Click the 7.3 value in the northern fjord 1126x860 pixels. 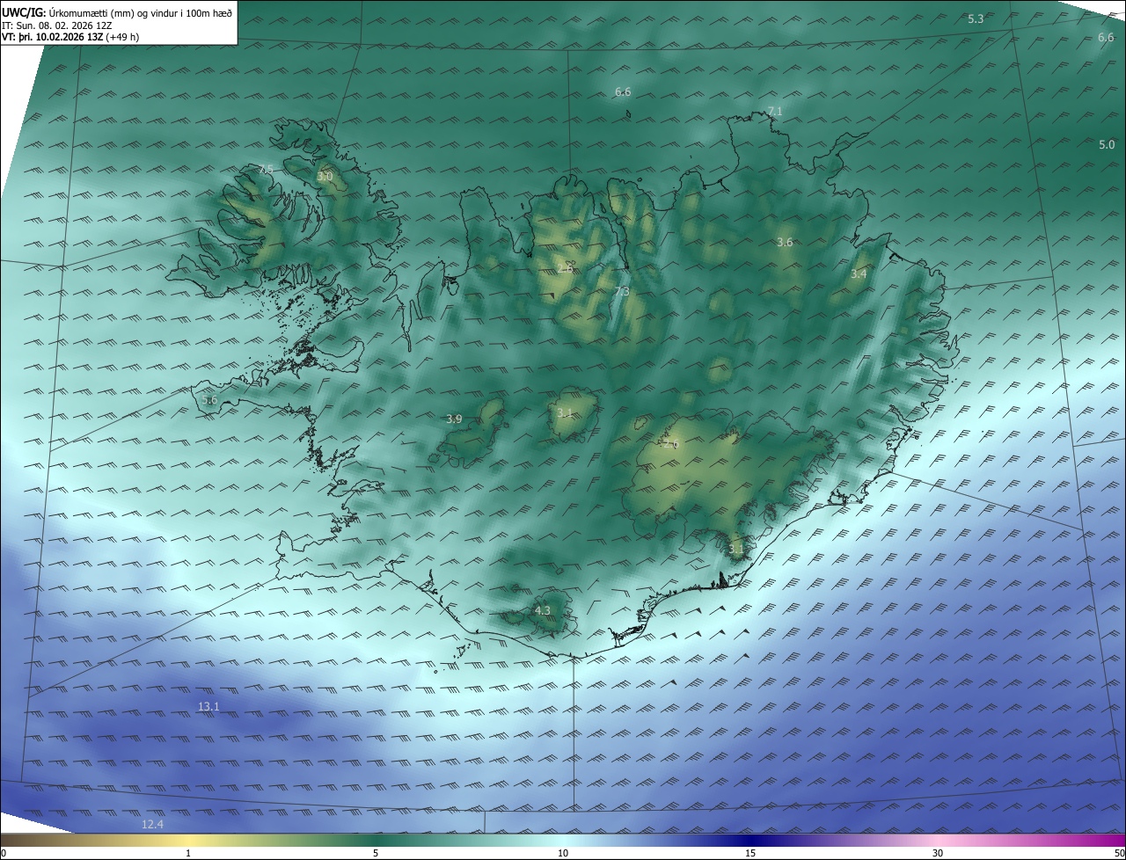click(x=622, y=292)
